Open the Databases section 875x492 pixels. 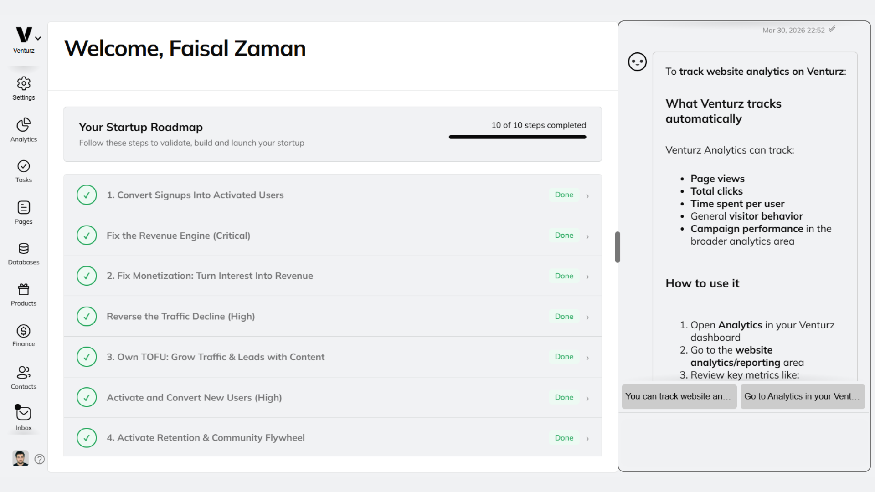23,253
